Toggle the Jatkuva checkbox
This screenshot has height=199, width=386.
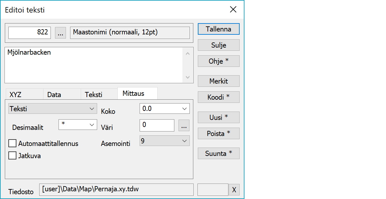click(x=13, y=156)
